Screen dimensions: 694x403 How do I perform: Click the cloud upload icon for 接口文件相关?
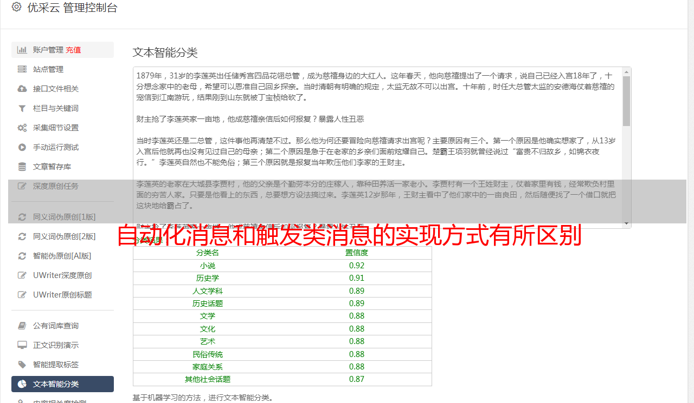tap(22, 89)
